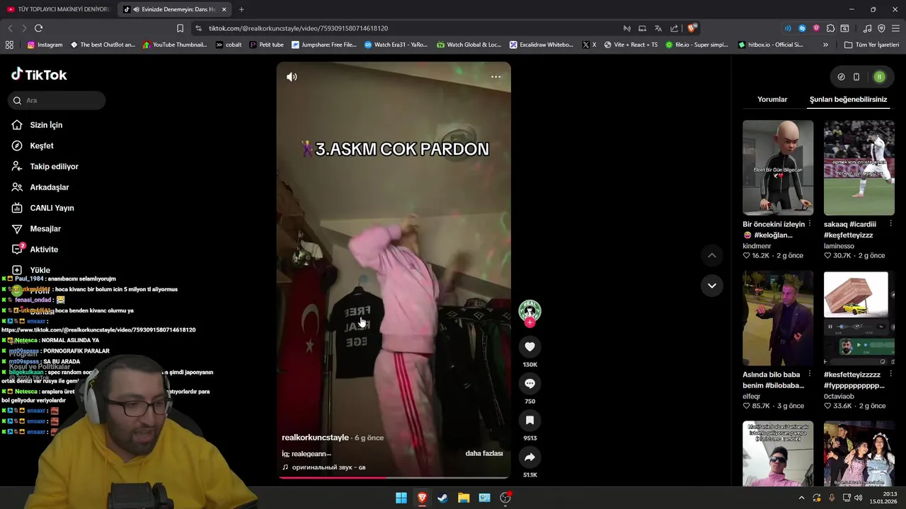
Task: Expand hidden bookmarks with double chevron
Action: [825, 45]
